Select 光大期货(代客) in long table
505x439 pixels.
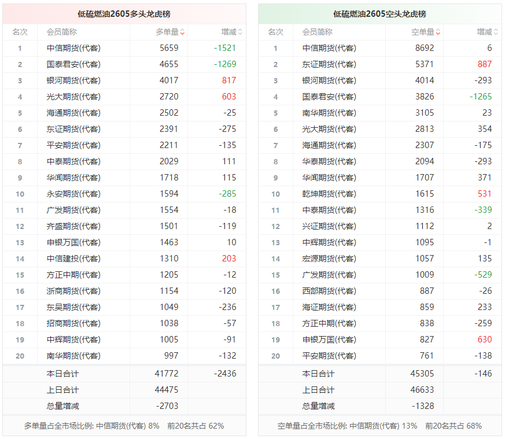[x=73, y=97]
